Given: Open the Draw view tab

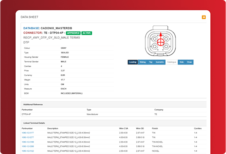Looking at the screenshot, I should [189, 62].
